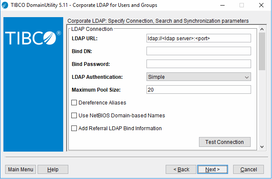
Task: Check Add Referral LDAP Bind Information
Action: [74, 128]
